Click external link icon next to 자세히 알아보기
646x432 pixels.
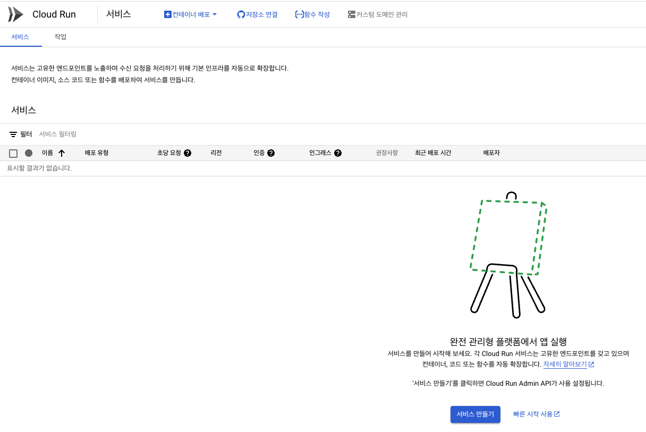point(591,365)
